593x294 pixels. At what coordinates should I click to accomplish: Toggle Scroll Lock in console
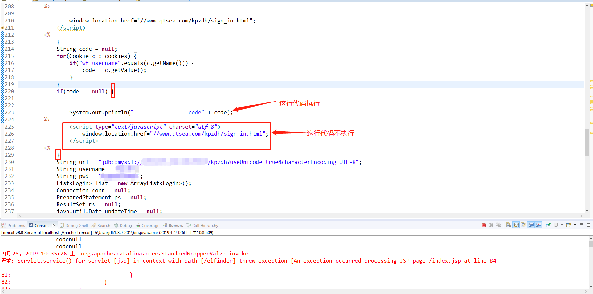point(516,225)
